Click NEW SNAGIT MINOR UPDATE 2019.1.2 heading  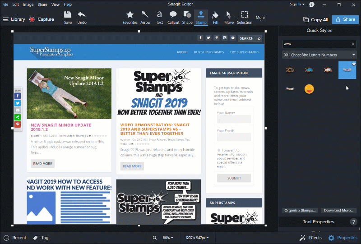click(x=61, y=127)
